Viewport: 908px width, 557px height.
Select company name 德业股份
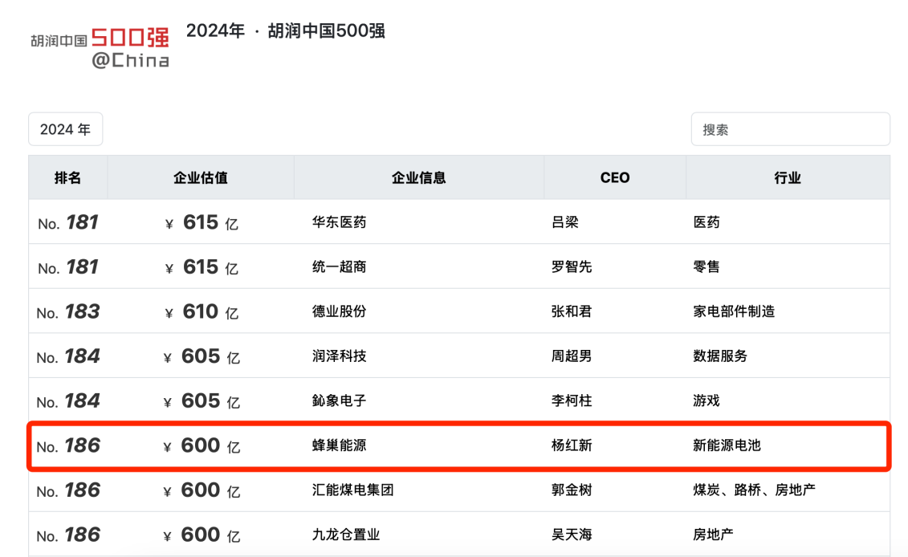pos(340,311)
